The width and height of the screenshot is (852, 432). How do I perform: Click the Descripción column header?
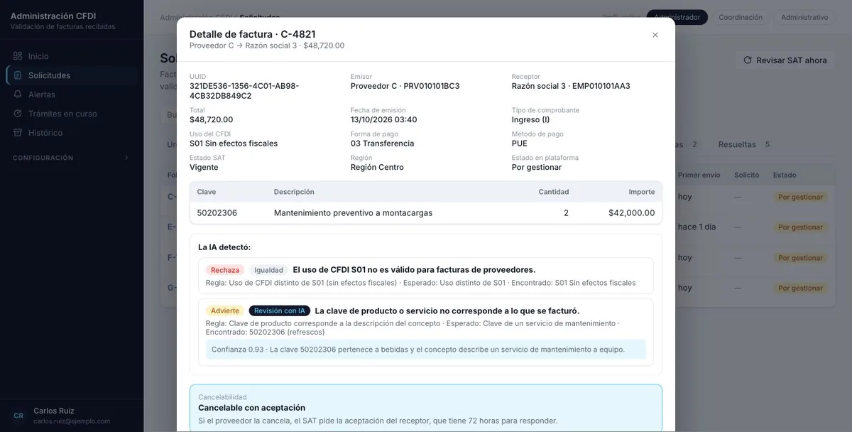pyautogui.click(x=294, y=192)
